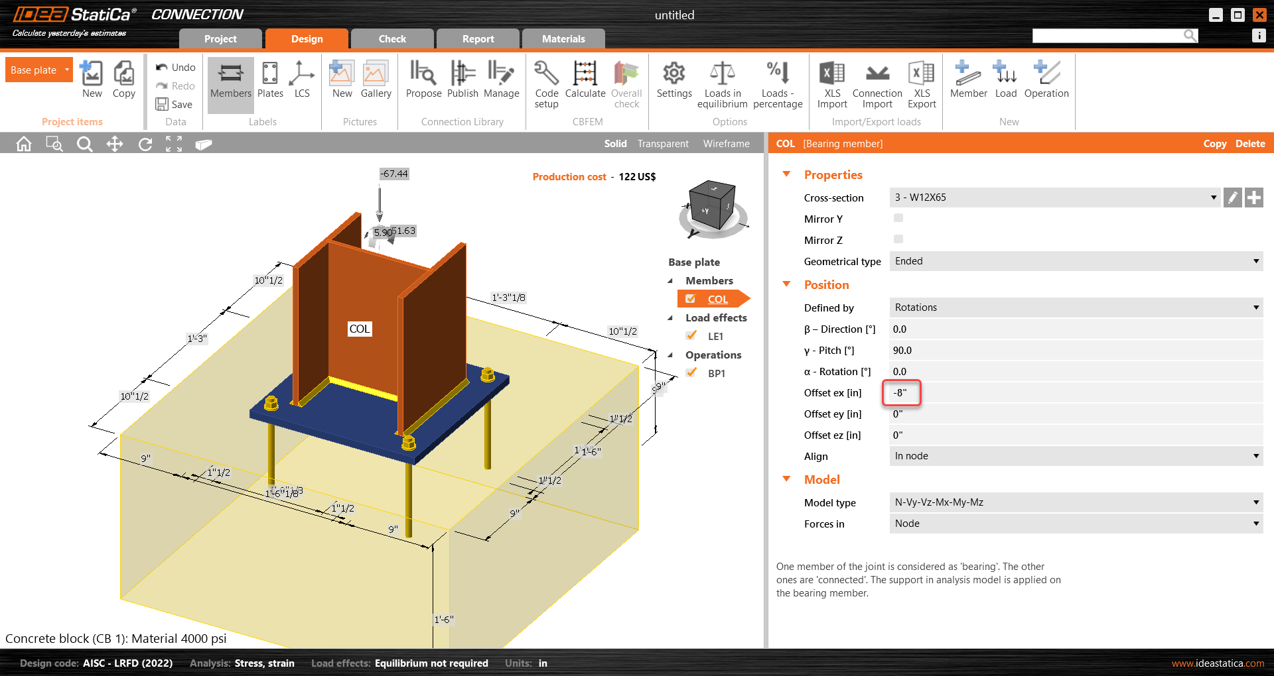The width and height of the screenshot is (1274, 676).
Task: Select the Members tool in Labels group
Action: [x=230, y=81]
